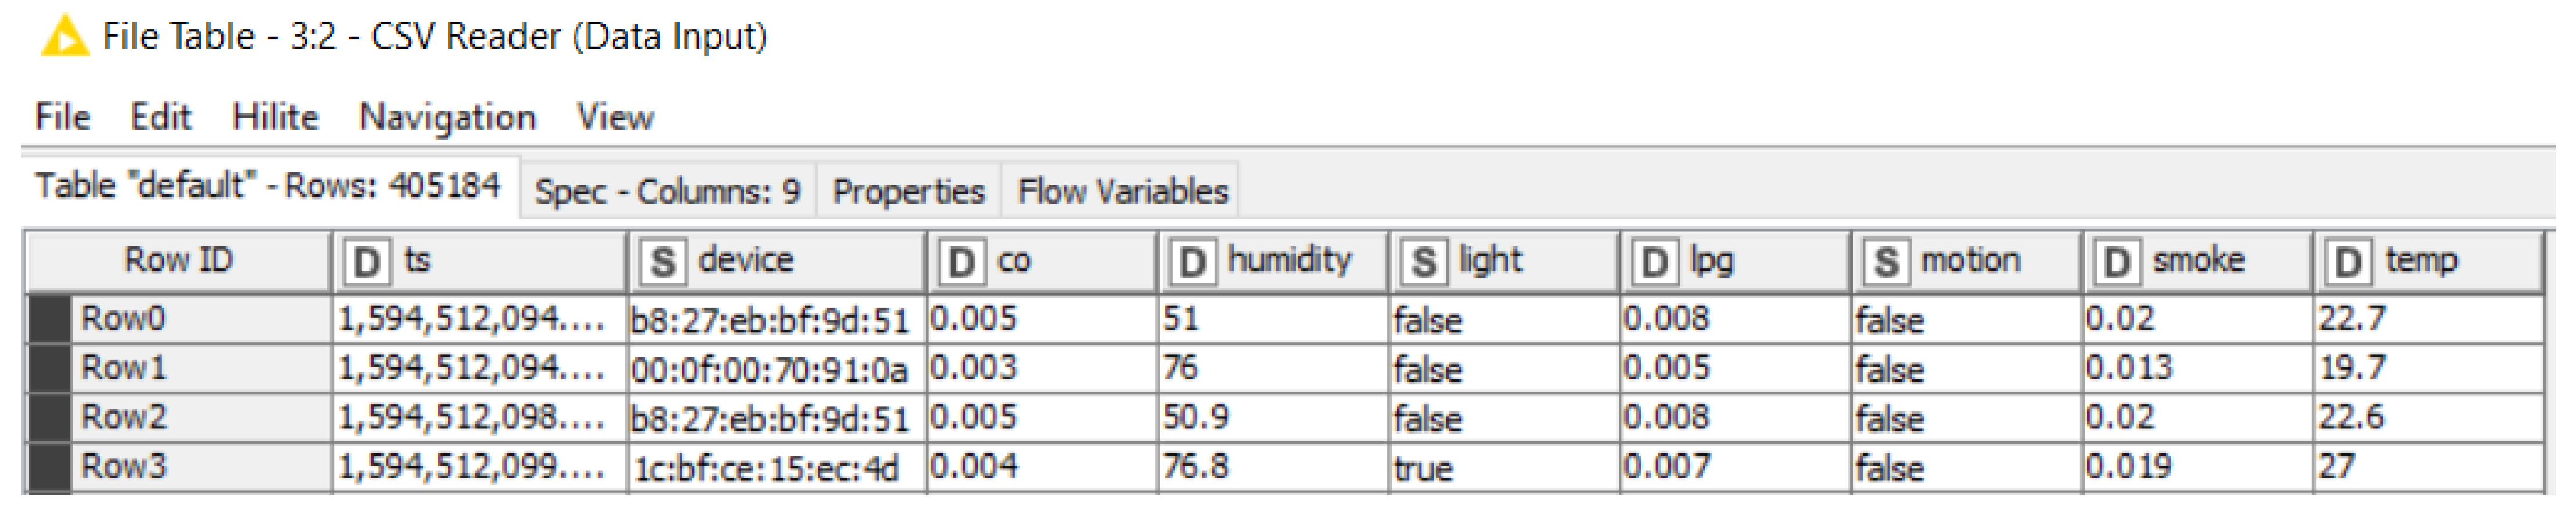
Task: Click the string type icon beside light header
Action: 1423,263
